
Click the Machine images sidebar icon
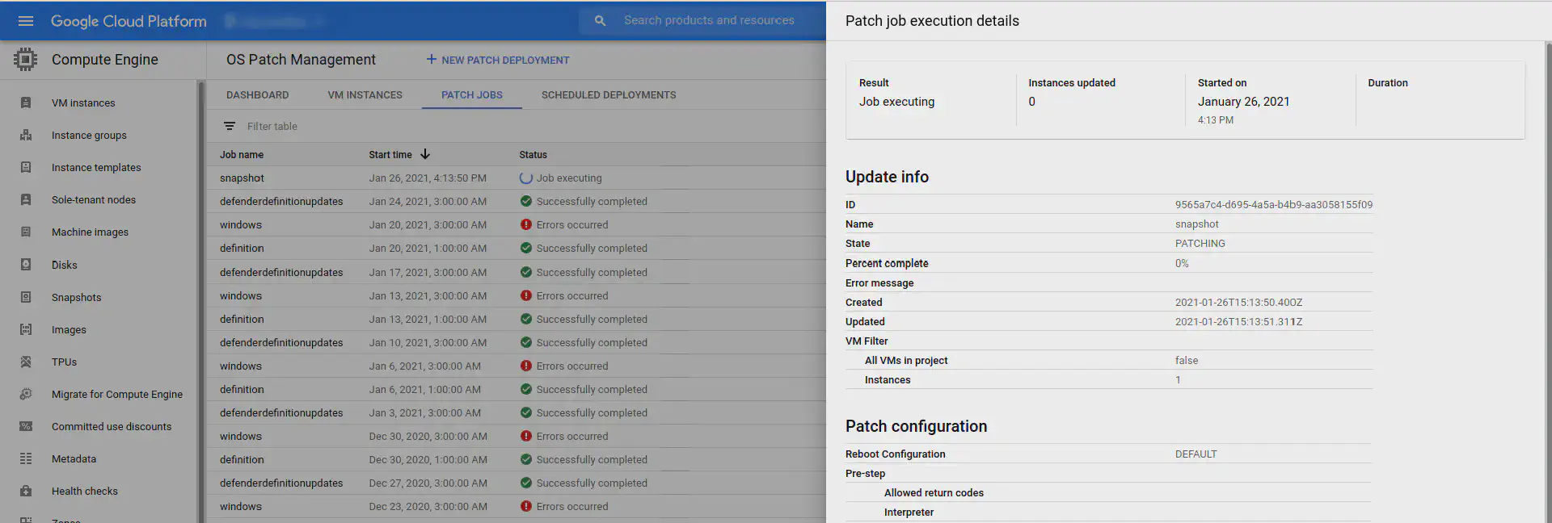coord(26,232)
